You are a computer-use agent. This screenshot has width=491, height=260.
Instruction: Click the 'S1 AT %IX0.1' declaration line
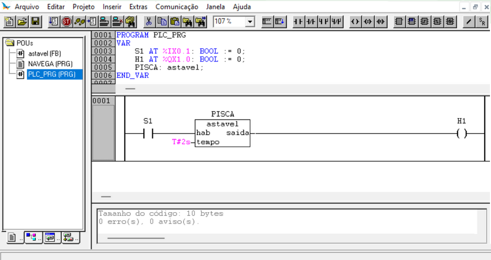190,51
